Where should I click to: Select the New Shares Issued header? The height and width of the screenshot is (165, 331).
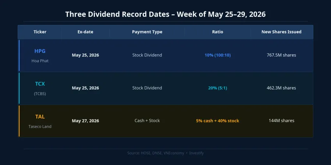click(281, 32)
